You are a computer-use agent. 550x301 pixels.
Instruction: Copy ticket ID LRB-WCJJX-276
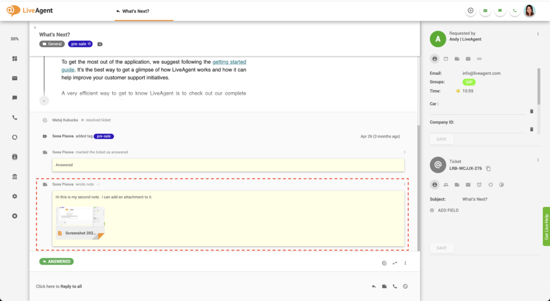point(488,169)
